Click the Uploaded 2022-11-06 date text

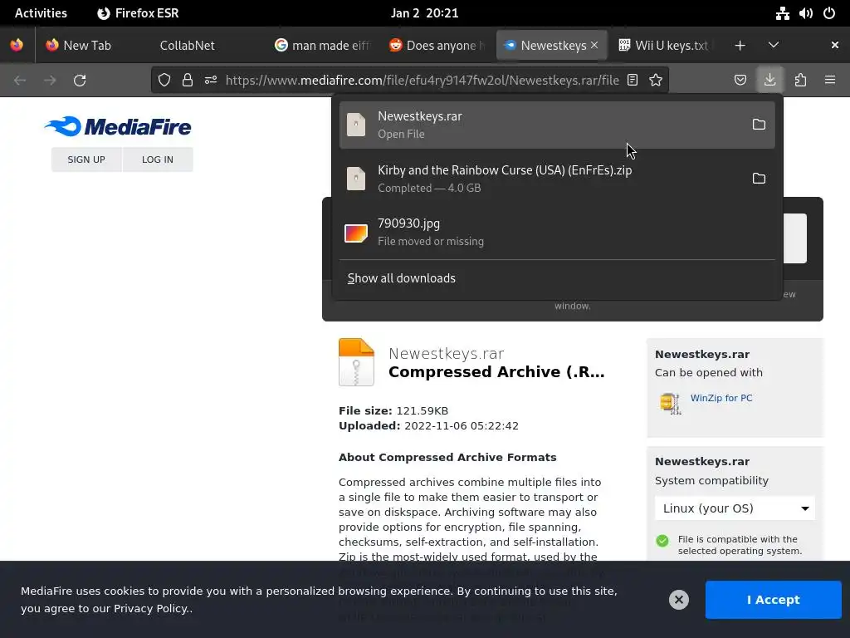pyautogui.click(x=429, y=426)
